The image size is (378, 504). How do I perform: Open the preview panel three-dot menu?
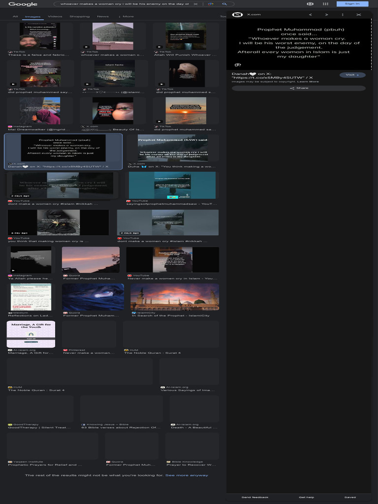[x=343, y=14]
